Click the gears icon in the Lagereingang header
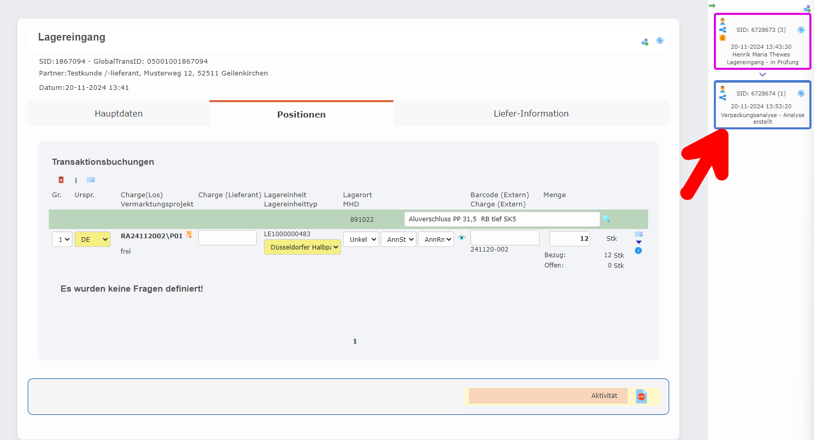The height and width of the screenshot is (440, 814). (x=645, y=42)
